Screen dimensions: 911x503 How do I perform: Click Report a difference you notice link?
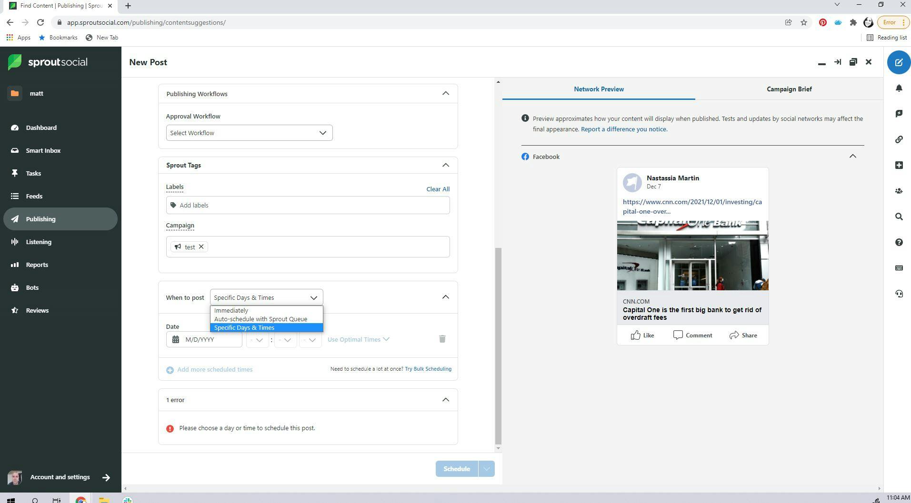[624, 129]
